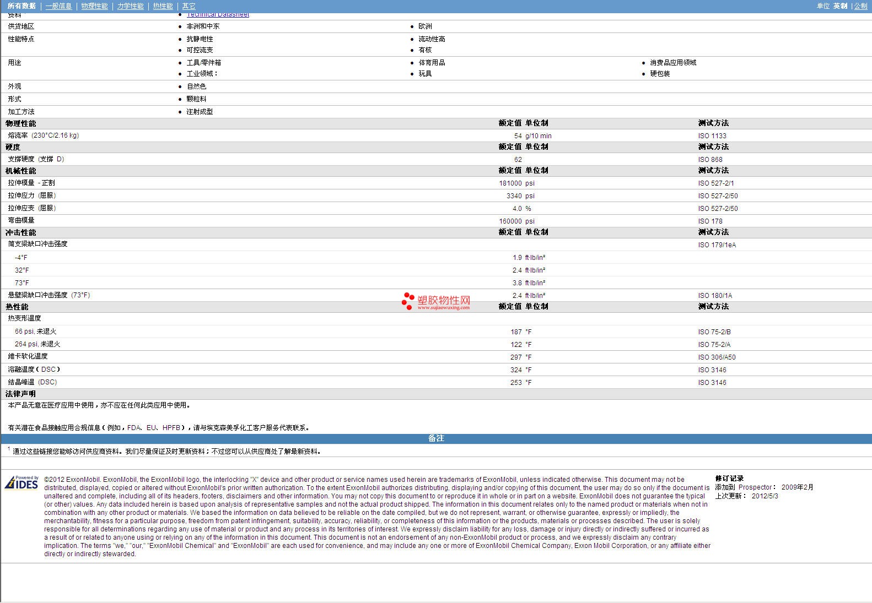872x603 pixels.
Task: Click ISO 75-2/A test method
Action: point(714,345)
